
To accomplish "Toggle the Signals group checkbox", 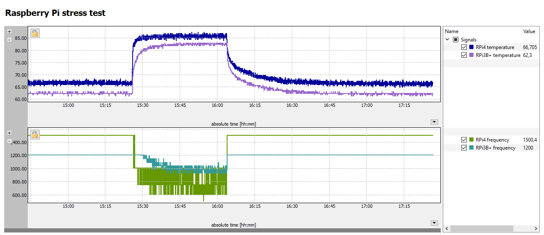I will 455,39.
